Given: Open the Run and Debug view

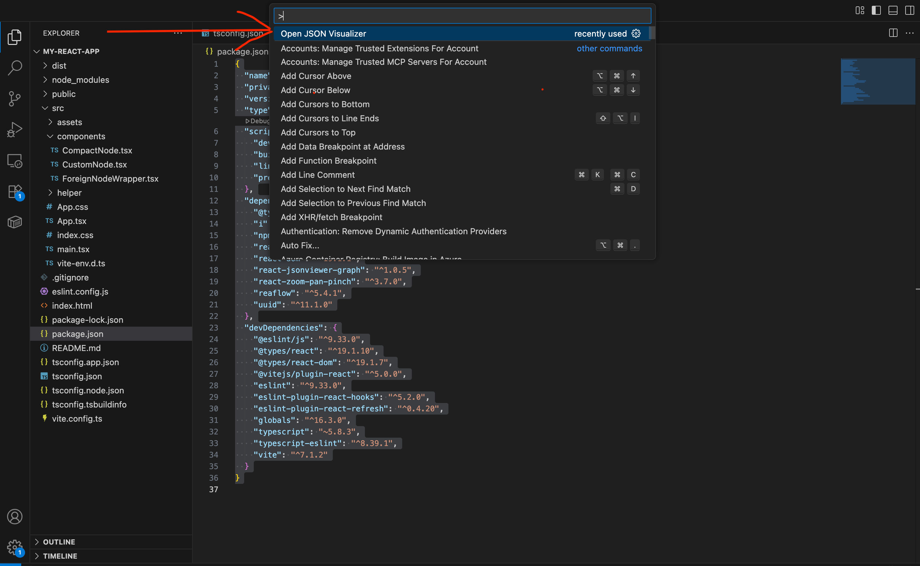Looking at the screenshot, I should (14, 129).
